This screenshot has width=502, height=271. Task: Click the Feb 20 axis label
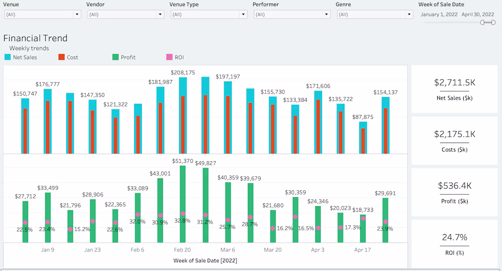click(182, 250)
